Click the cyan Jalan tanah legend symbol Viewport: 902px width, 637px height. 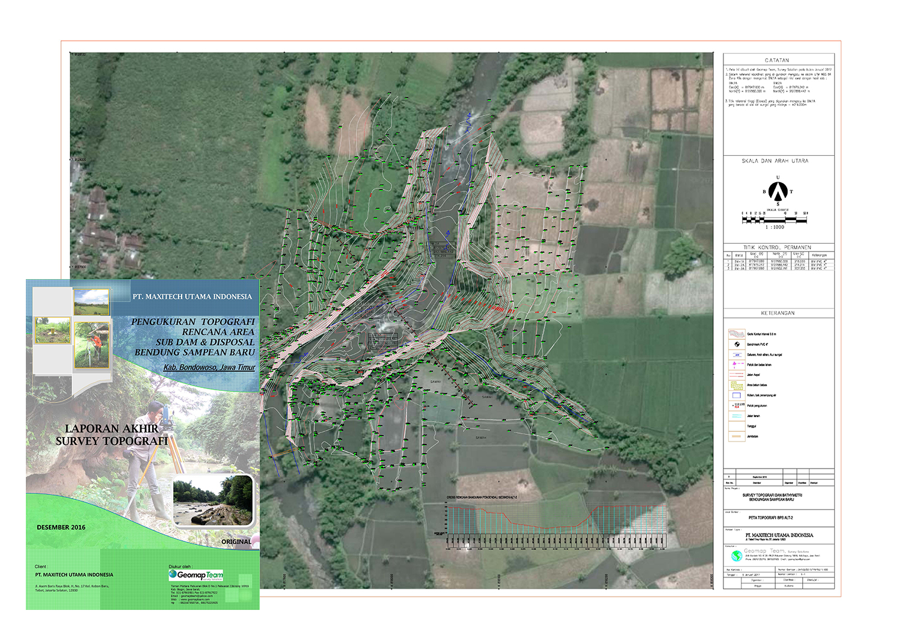[737, 416]
